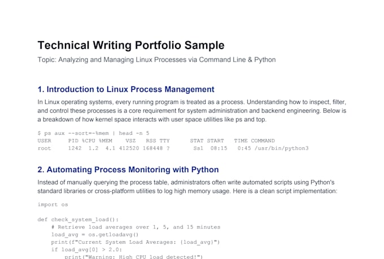384x259 pixels.
Task: Click the 'root 1242' process output row
Action: pyautogui.click(x=173, y=148)
